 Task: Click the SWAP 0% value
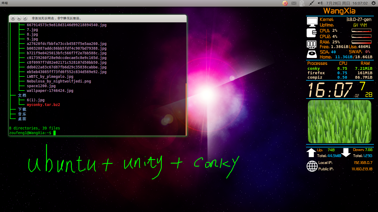tap(368, 52)
